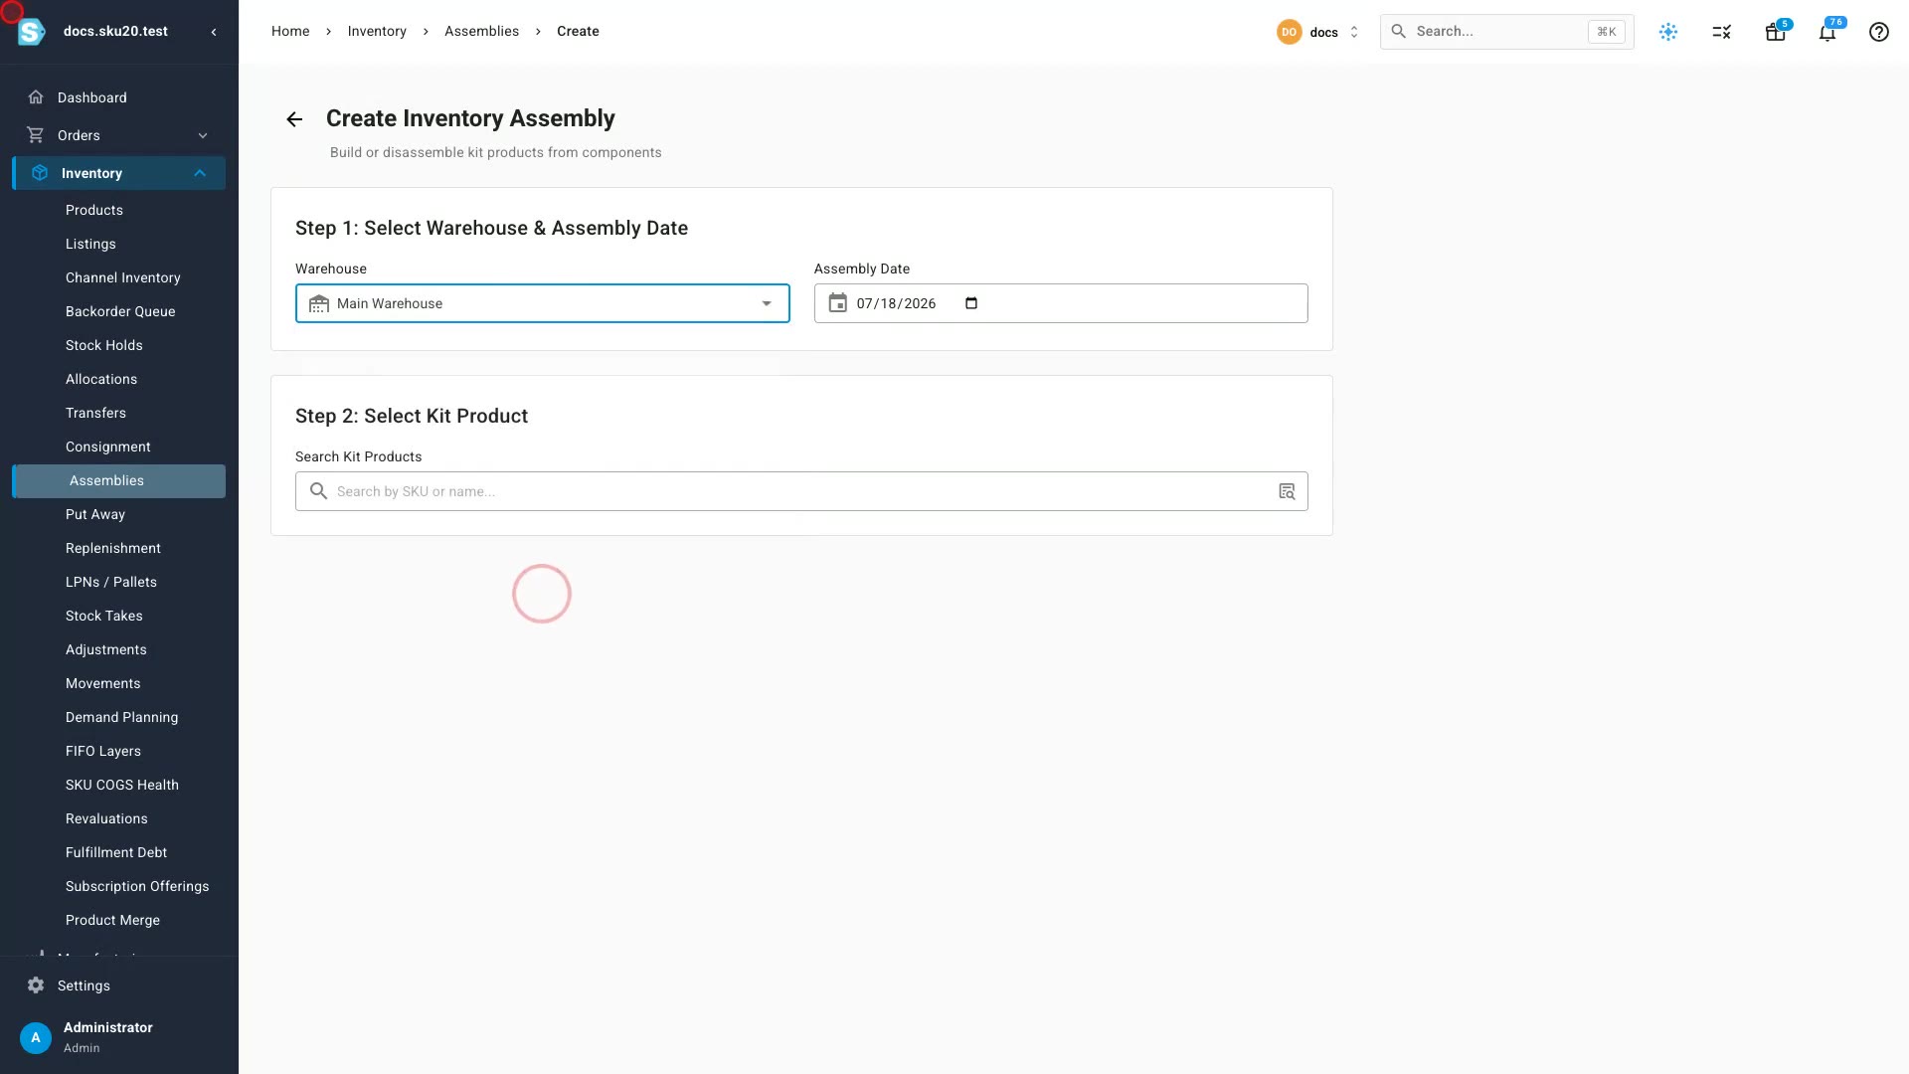Viewport: 1909px width, 1074px height.
Task: Click the global Search box in header
Action: [x=1506, y=32]
